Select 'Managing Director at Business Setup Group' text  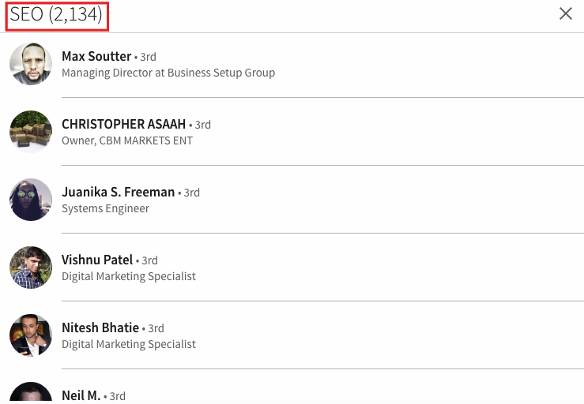(168, 73)
